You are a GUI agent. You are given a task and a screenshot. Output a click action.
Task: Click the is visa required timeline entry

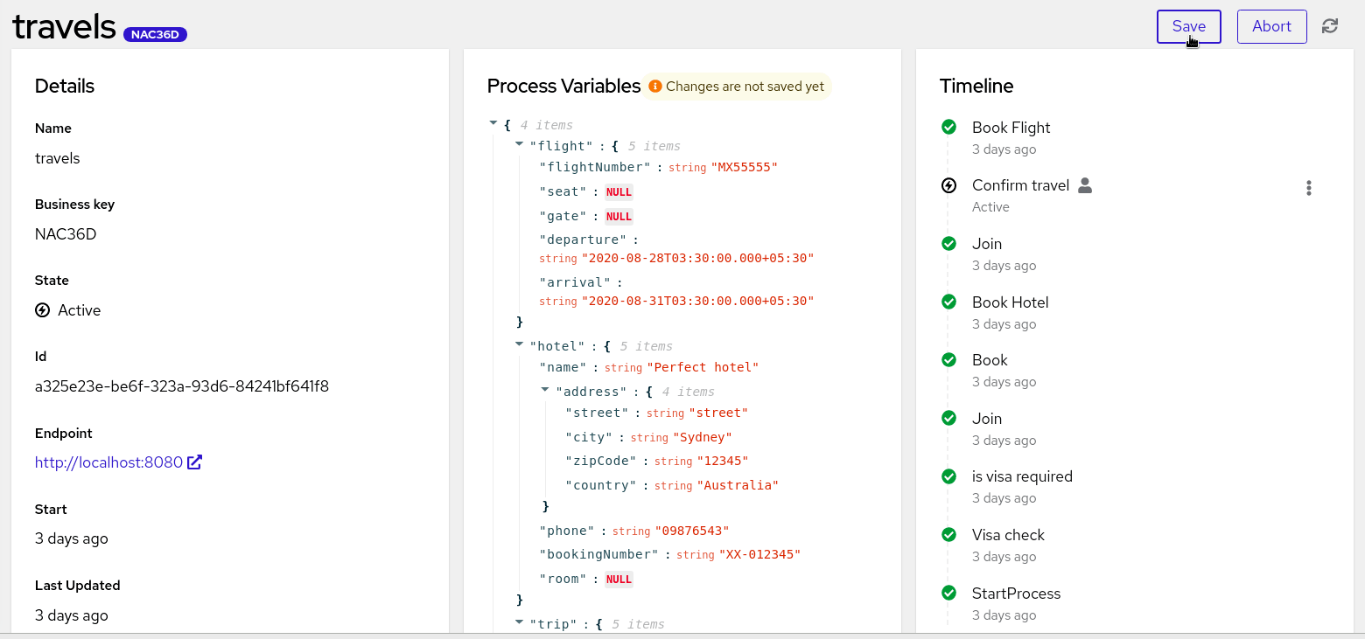(1022, 476)
